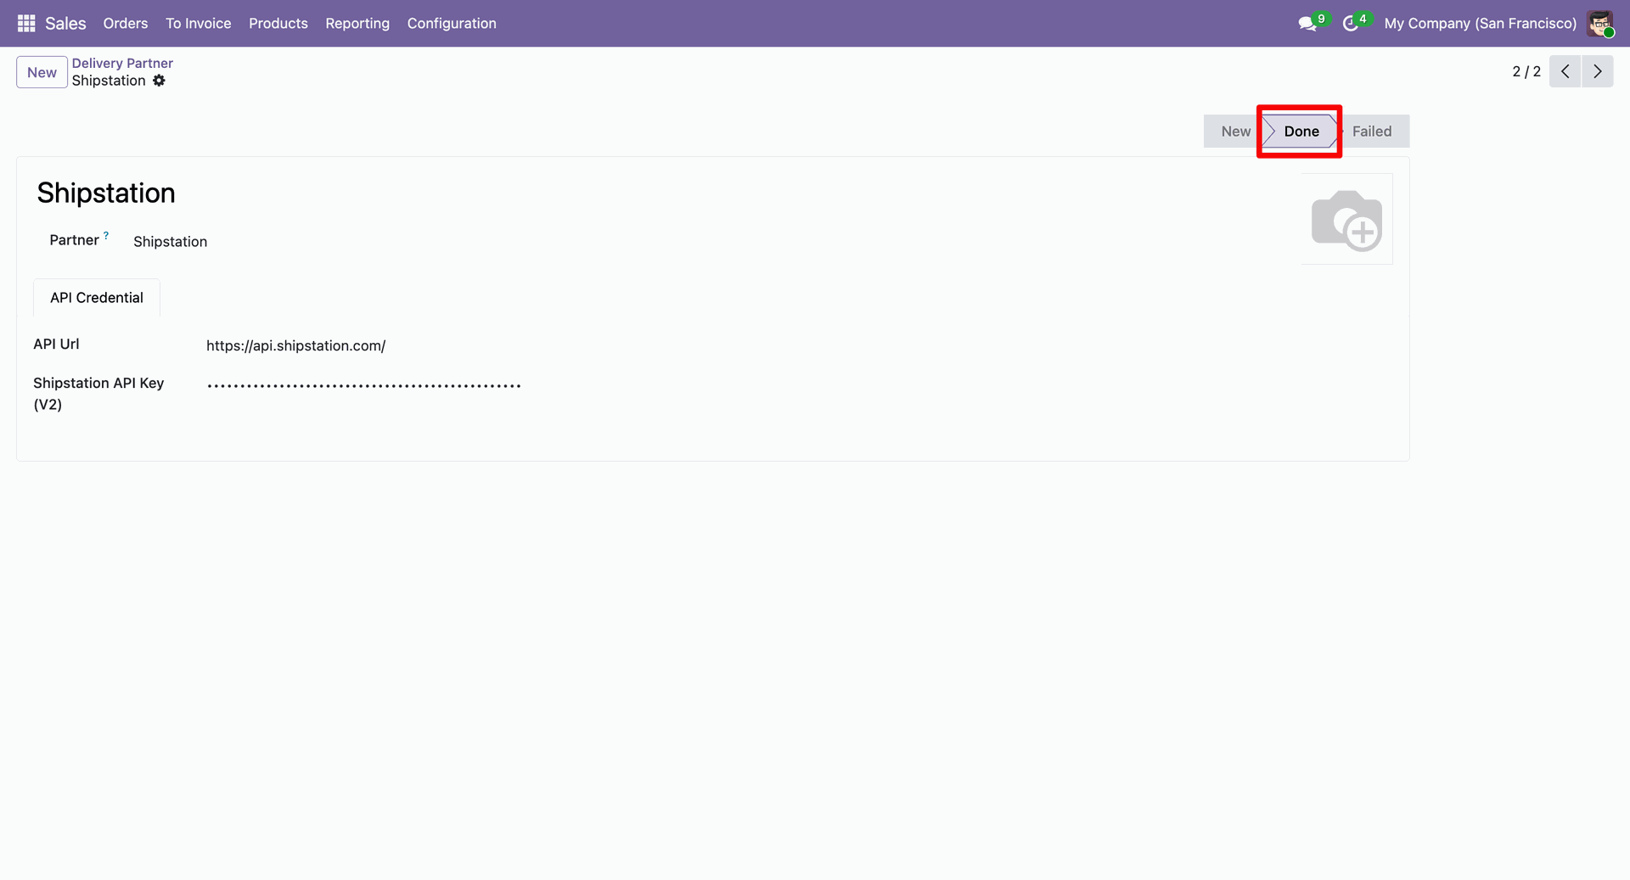
Task: Set status to Done in statusbar
Action: coord(1300,132)
